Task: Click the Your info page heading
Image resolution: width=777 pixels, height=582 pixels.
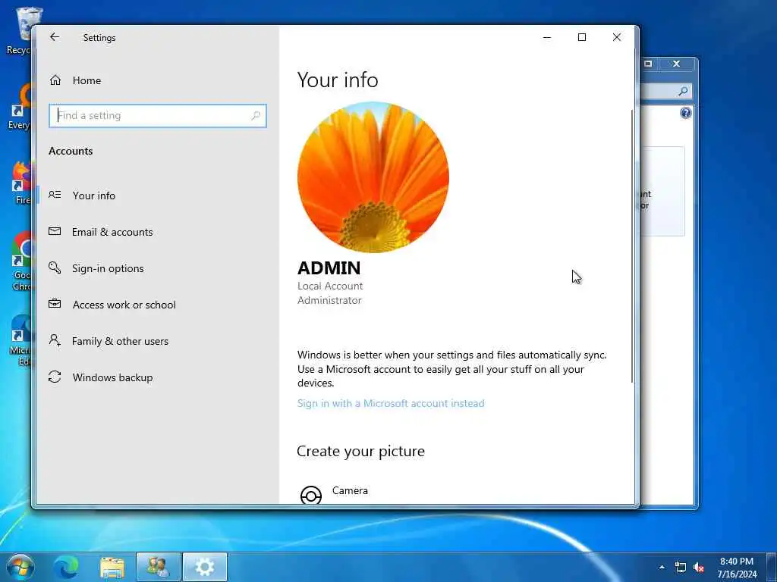Action: [x=338, y=80]
